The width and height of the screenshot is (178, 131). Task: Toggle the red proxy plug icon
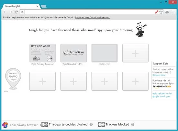pos(157,12)
